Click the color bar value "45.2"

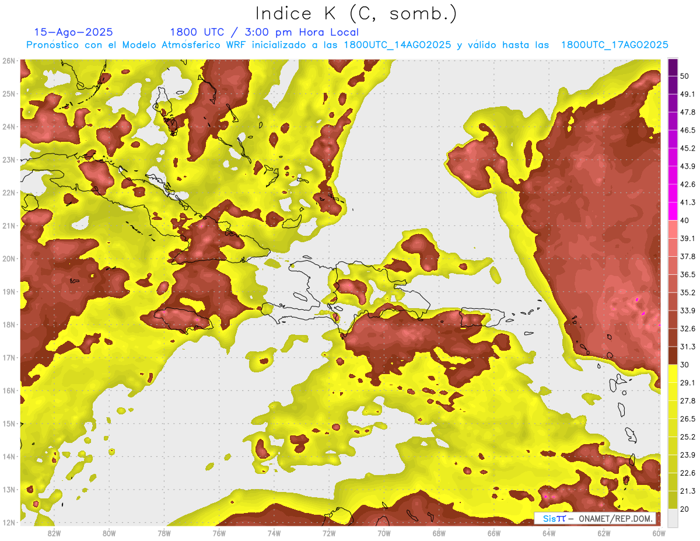pos(687,148)
